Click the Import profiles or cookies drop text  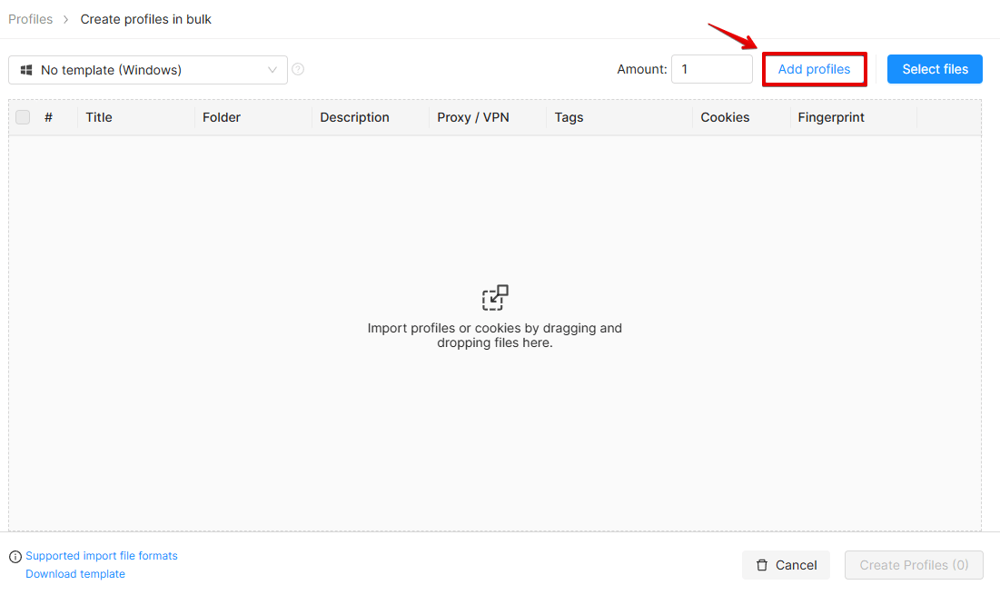pos(495,335)
